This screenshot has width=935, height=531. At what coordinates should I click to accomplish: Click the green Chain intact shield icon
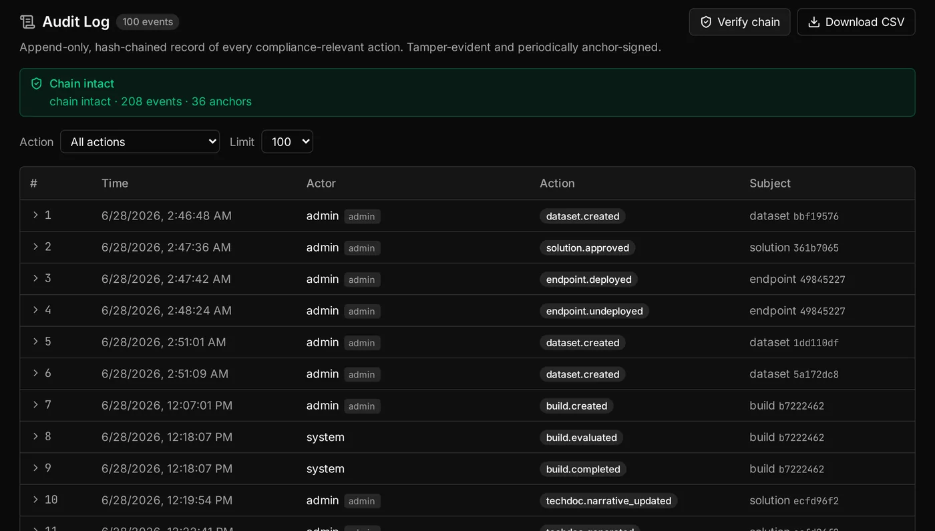click(x=37, y=83)
